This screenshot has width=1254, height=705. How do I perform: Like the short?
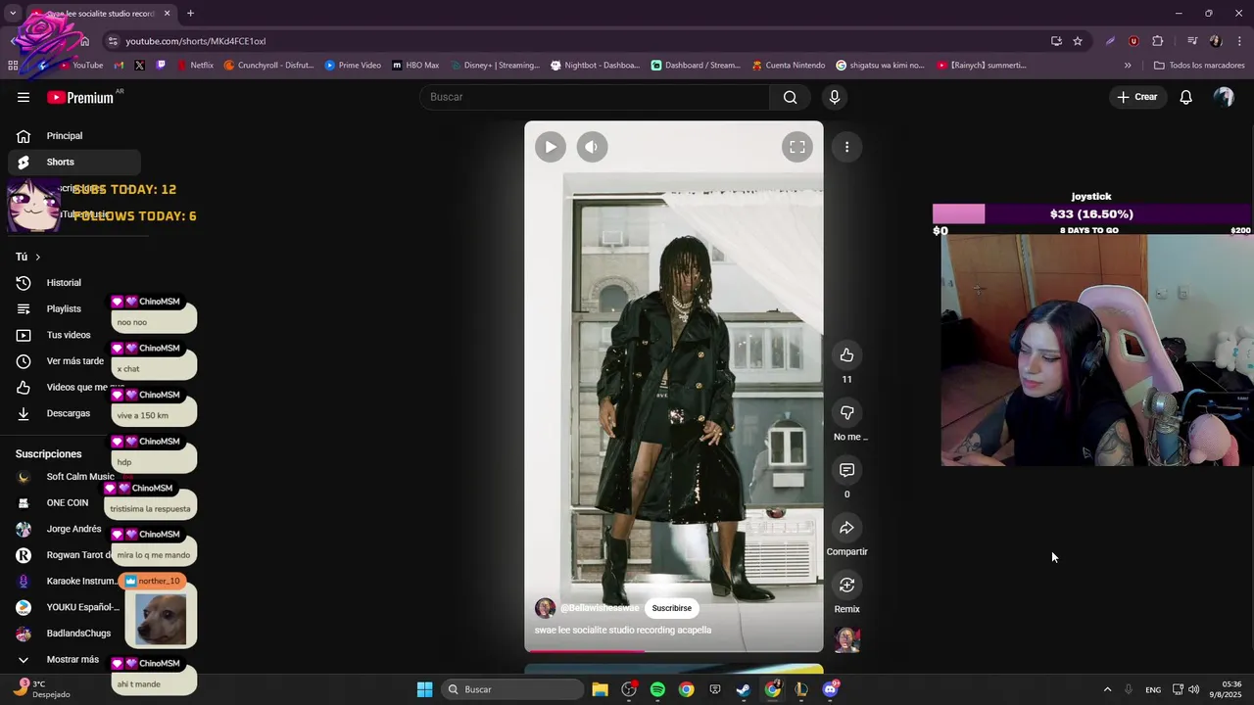(x=846, y=354)
